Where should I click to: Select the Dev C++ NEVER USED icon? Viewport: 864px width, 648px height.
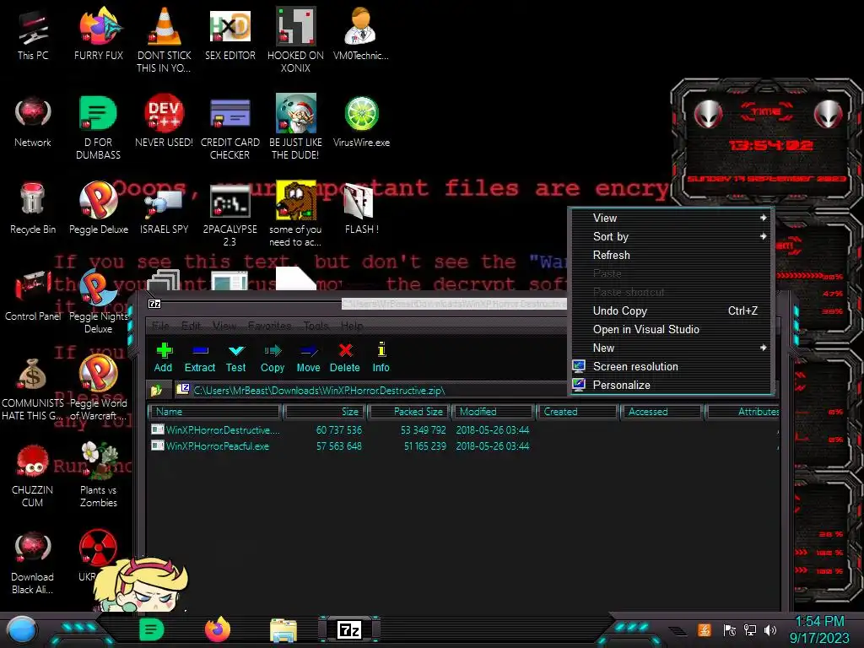click(165, 122)
